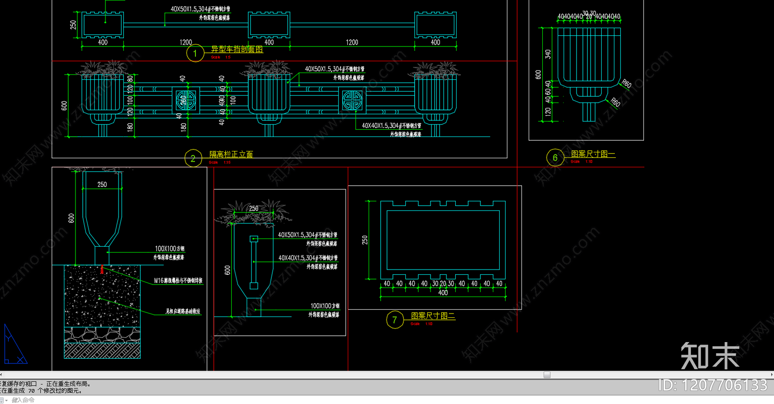The height and width of the screenshot is (404, 774).
Task: Select the right ornamental medallion in the fence elevation
Action: (352, 101)
